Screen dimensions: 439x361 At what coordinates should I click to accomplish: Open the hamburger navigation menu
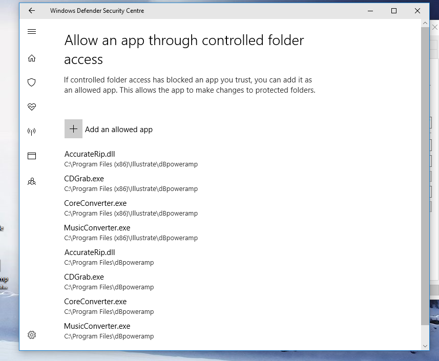point(32,32)
